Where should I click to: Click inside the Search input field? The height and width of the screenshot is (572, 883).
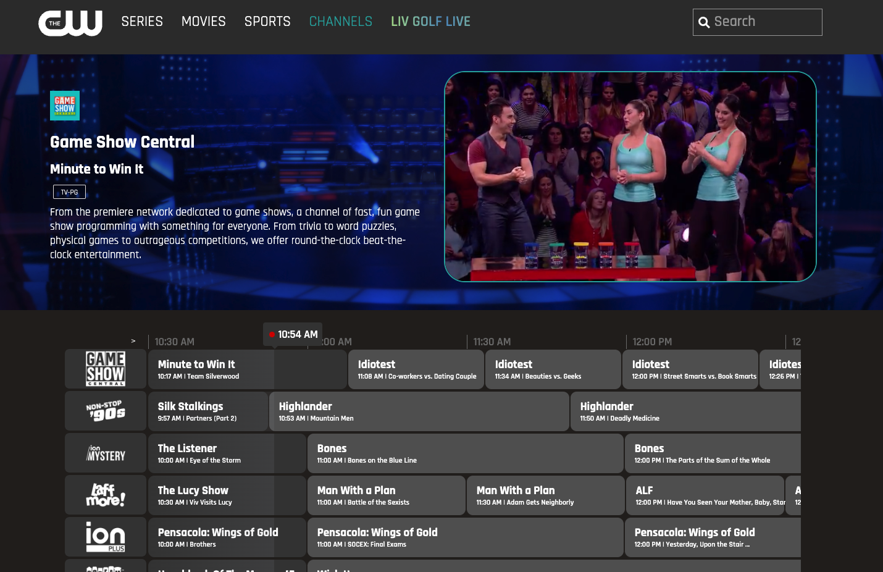tap(766, 22)
